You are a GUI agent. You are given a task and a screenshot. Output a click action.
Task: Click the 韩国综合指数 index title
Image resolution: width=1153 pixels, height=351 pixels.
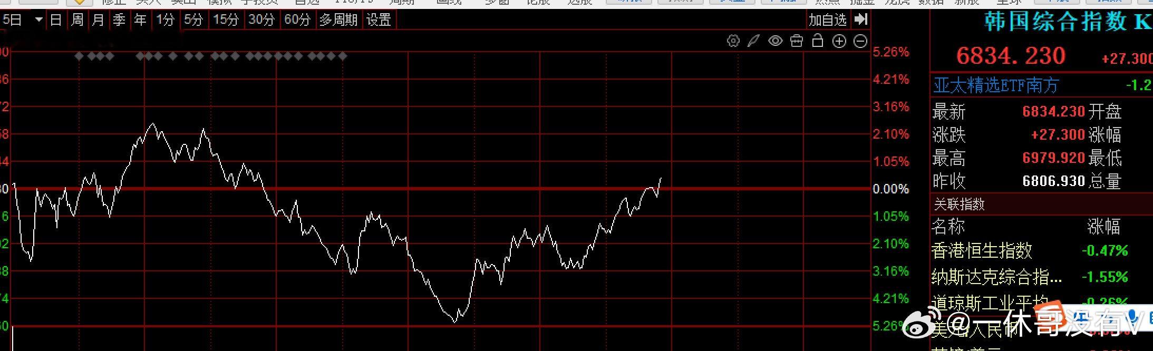1055,22
